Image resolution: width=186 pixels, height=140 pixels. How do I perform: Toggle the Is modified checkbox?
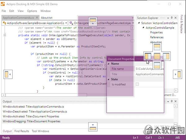137,84
